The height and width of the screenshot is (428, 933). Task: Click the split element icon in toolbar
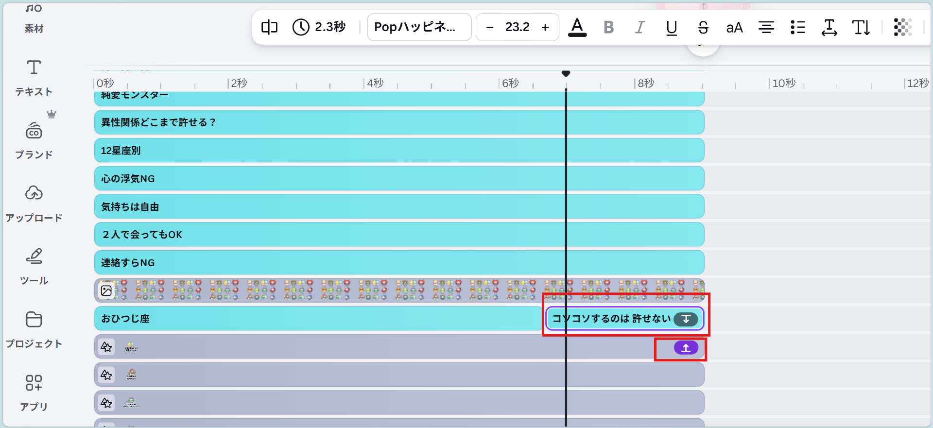click(x=269, y=27)
